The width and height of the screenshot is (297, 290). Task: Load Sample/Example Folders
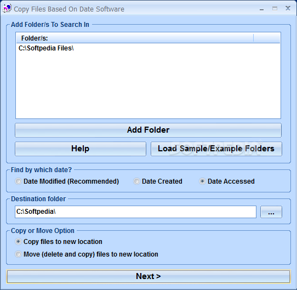[216, 149]
